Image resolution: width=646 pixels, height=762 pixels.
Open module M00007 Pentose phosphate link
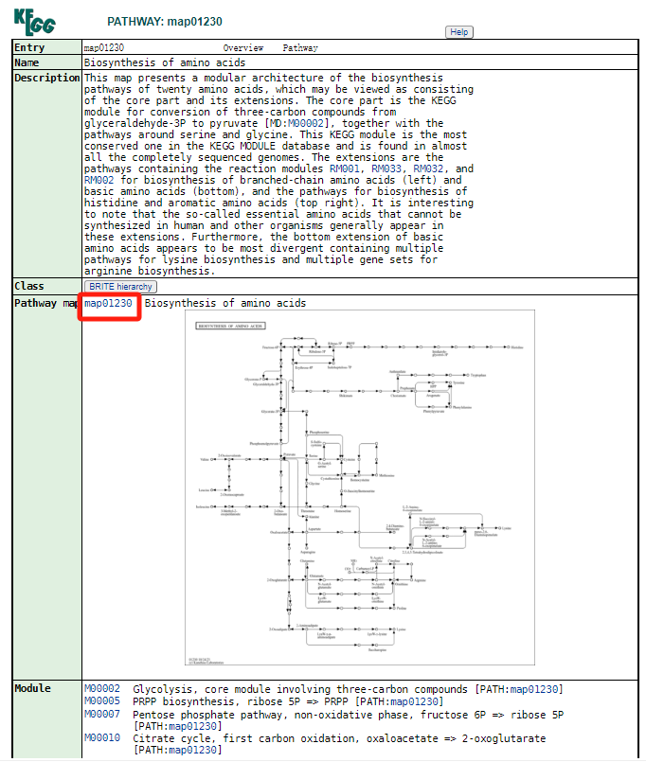[102, 714]
